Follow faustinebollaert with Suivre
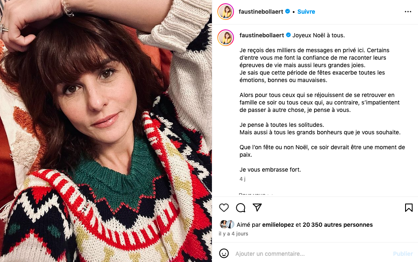 click(306, 12)
